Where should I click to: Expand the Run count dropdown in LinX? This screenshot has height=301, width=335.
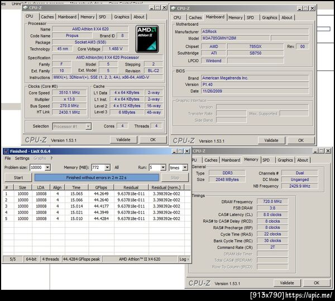click(163, 167)
